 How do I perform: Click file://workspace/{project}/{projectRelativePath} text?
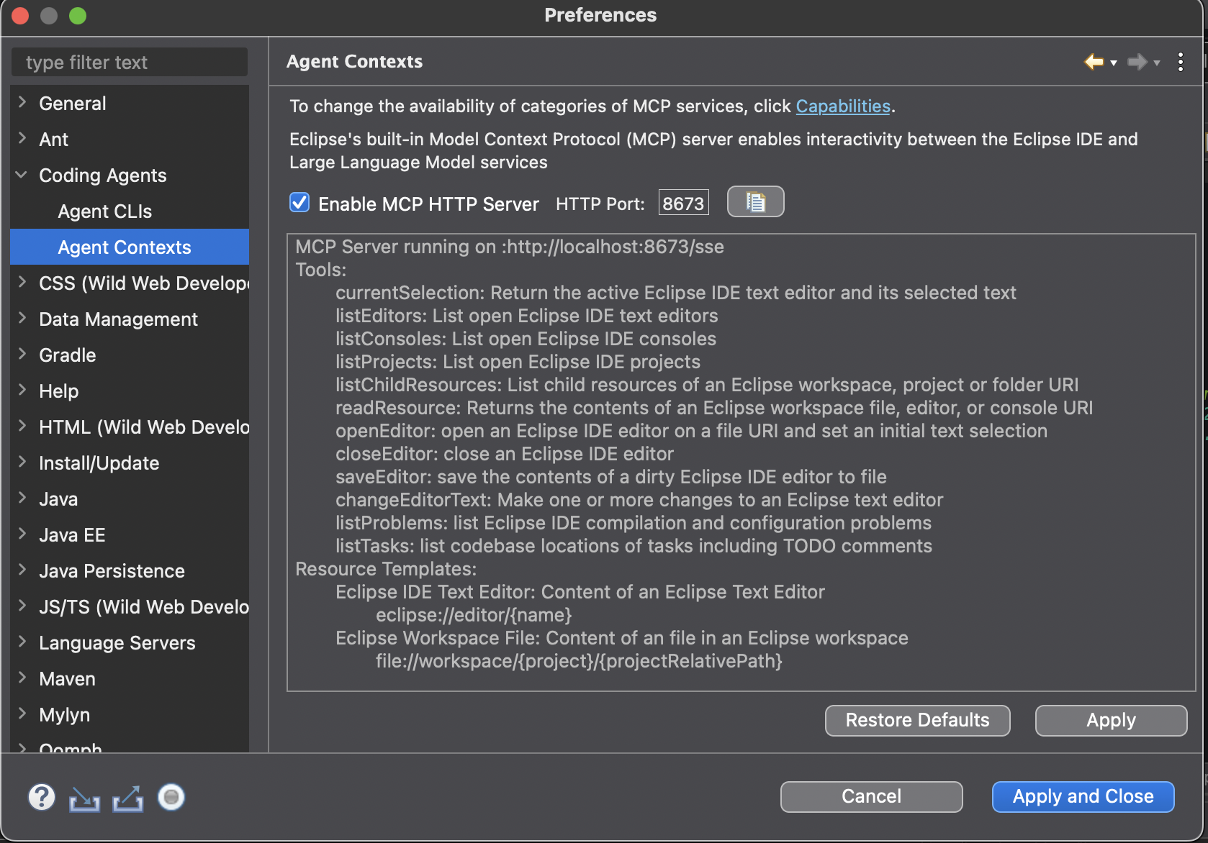[579, 661]
